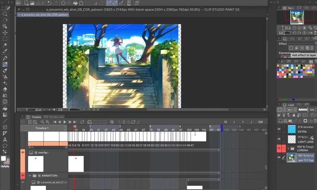Zoom in in Navigator panel
This screenshot has height=190, width=317.
tap(300, 28)
